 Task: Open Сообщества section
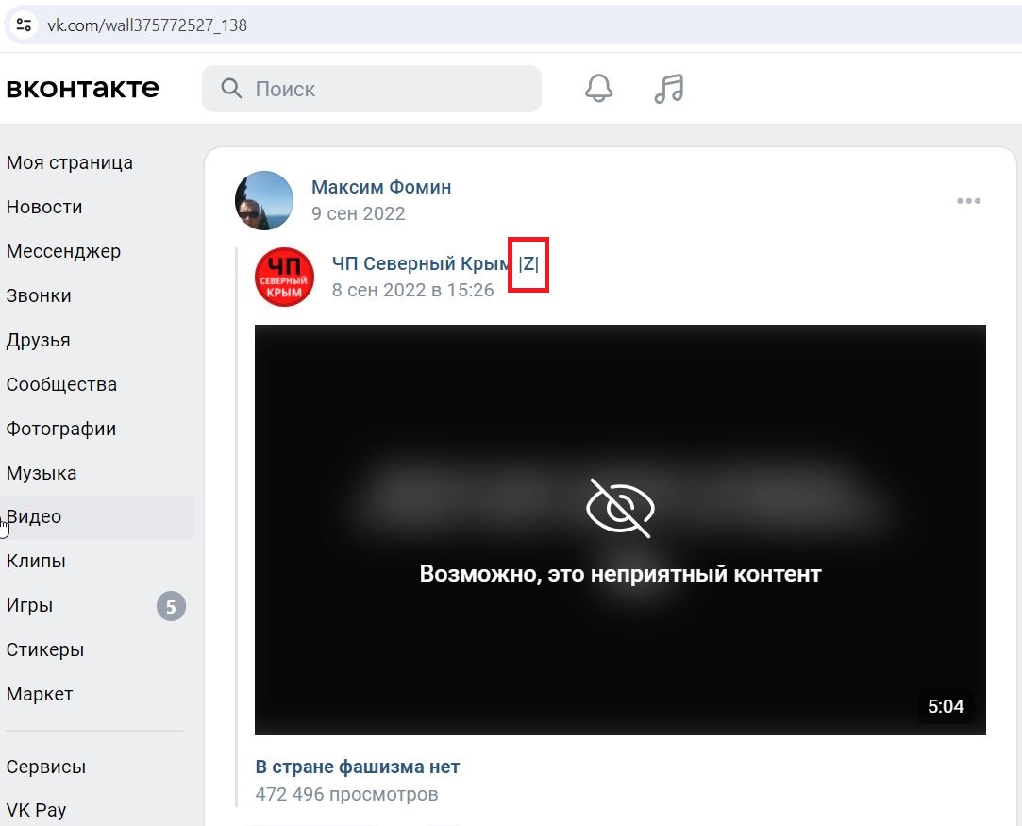(61, 384)
